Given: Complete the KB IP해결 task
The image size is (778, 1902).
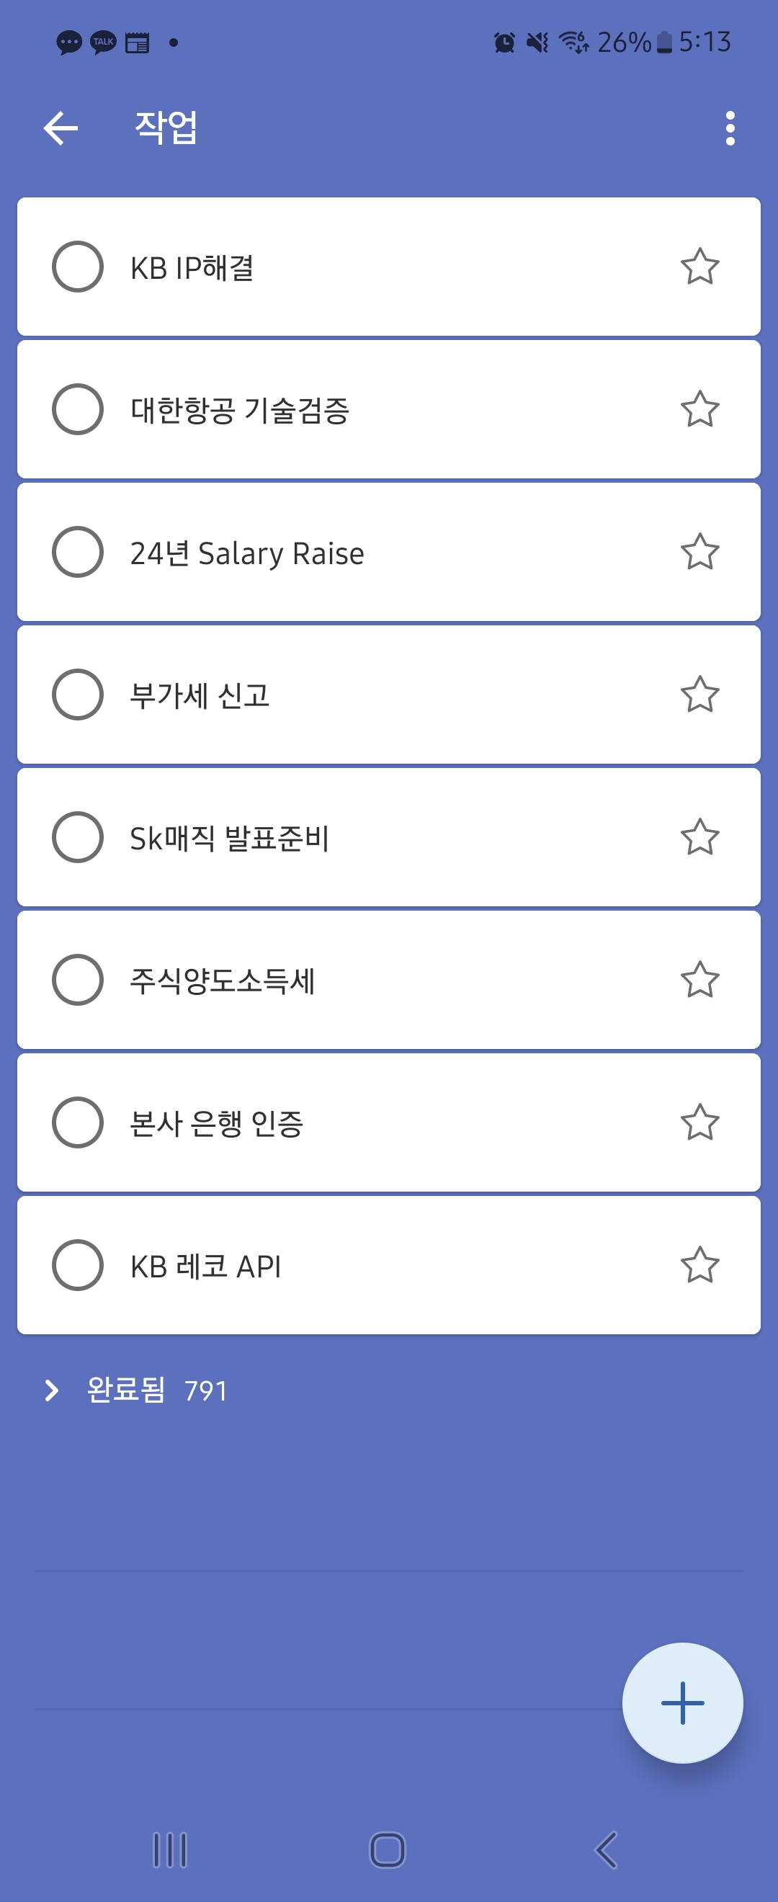Looking at the screenshot, I should point(78,267).
